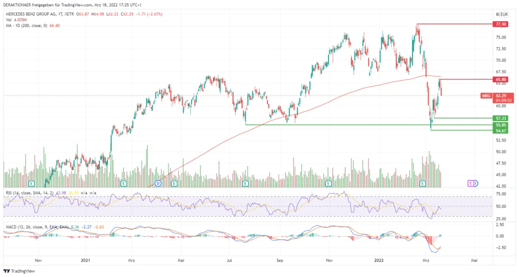Click the red 65.80 price label
Image resolution: width=519 pixels, height=277 pixels.
coord(499,79)
